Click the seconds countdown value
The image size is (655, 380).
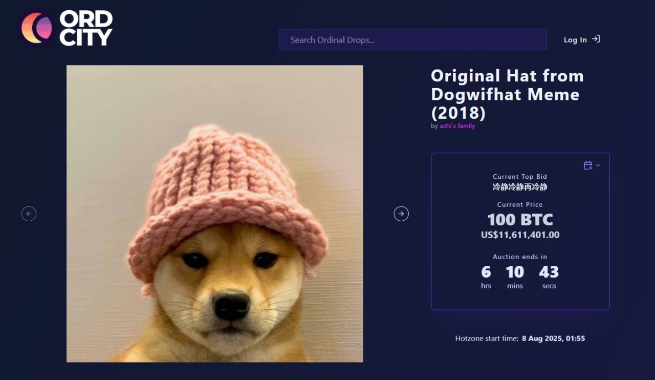coord(549,272)
